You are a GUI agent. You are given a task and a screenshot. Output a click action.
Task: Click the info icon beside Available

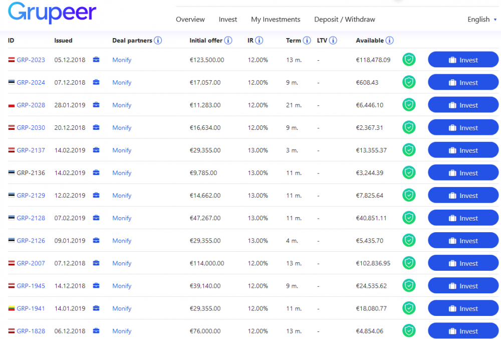[389, 40]
